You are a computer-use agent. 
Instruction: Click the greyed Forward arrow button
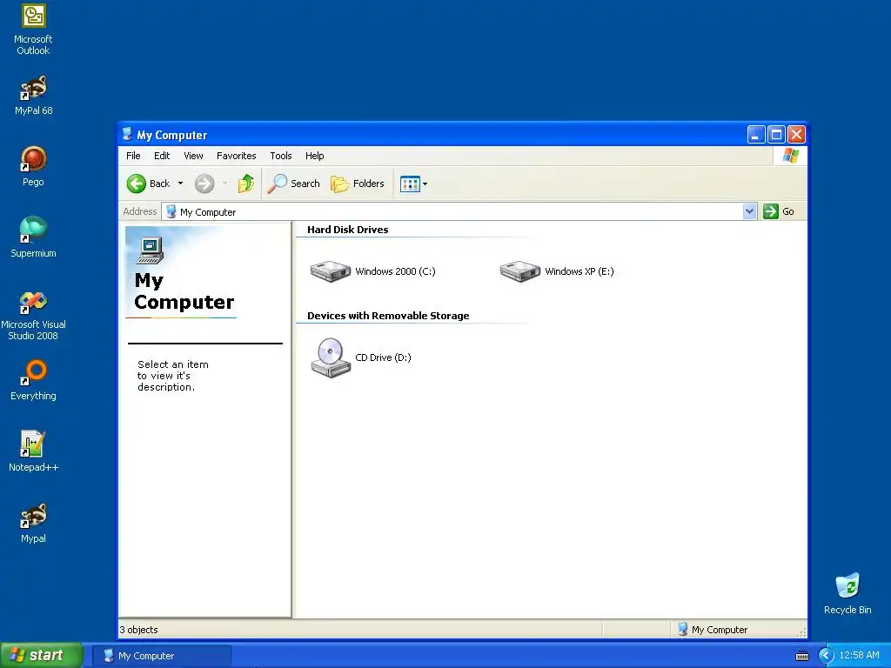[204, 184]
